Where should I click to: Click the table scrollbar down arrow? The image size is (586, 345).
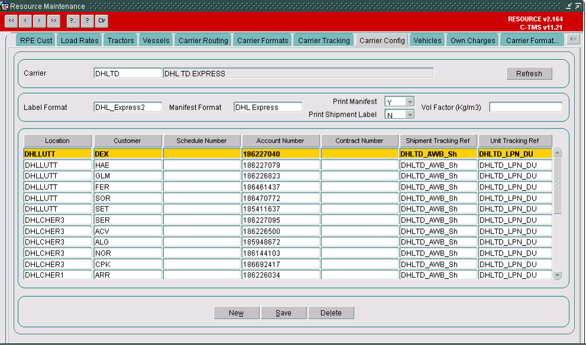coord(557,276)
